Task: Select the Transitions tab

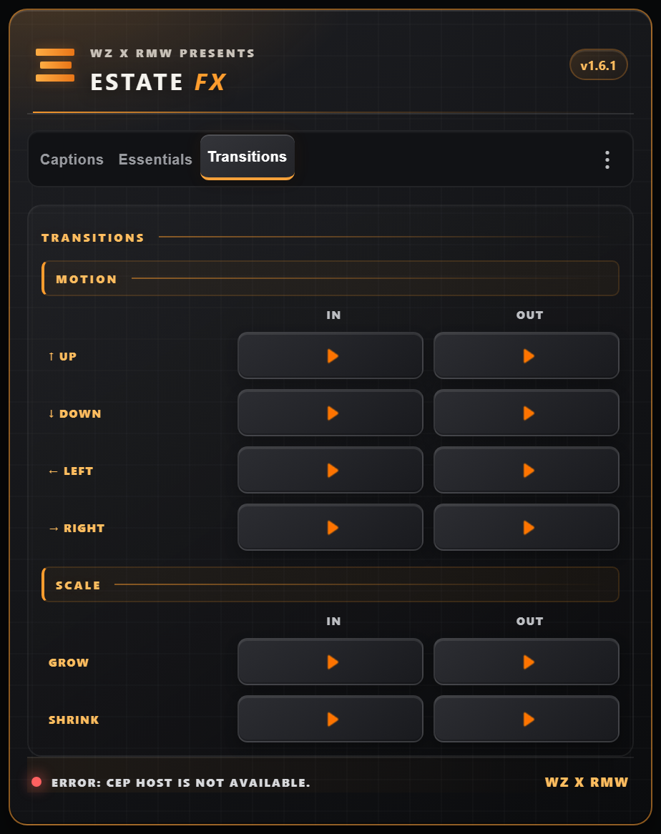Action: (x=248, y=157)
